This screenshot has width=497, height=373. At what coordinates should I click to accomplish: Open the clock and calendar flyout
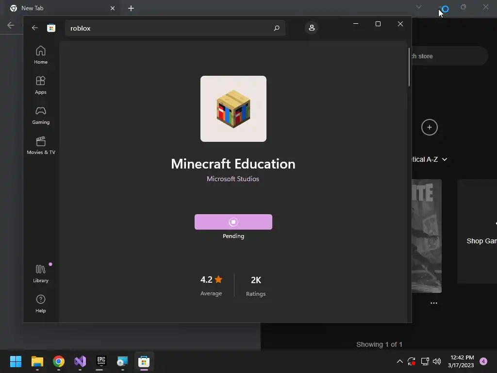[x=461, y=361]
